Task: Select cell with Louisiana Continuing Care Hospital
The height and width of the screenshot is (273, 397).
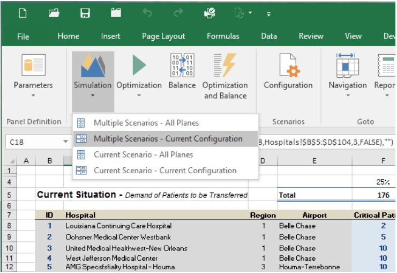Action: pos(118,226)
